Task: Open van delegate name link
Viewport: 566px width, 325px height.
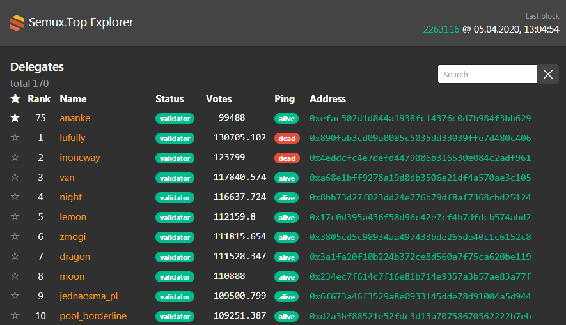Action: 67,178
